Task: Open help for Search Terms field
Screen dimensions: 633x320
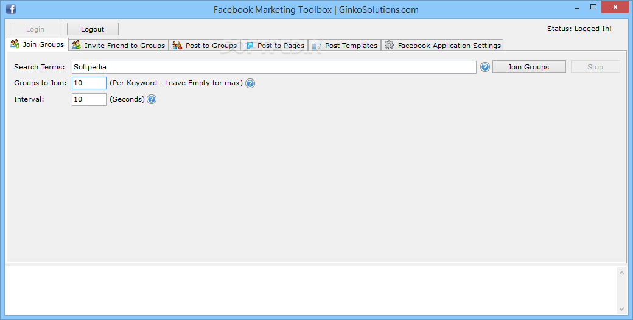Action: click(485, 67)
